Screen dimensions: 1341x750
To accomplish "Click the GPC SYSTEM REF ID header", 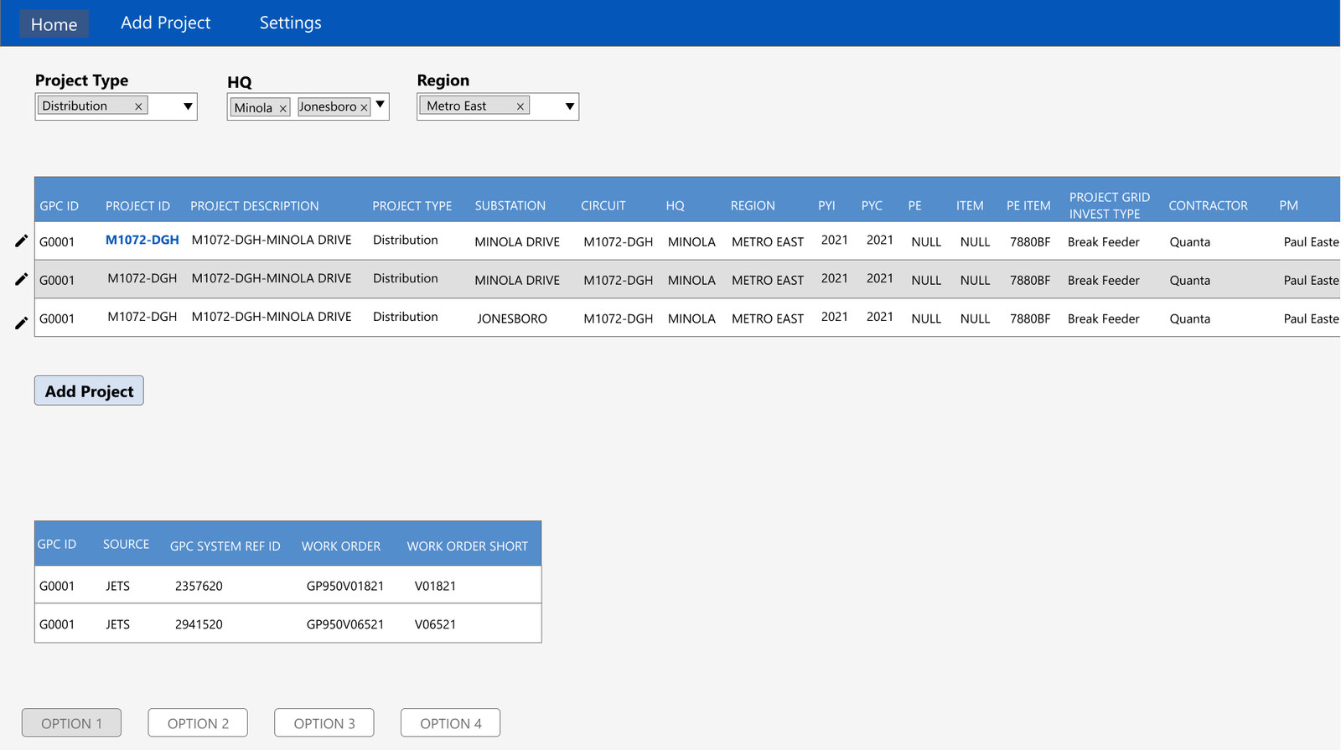I will pos(225,546).
